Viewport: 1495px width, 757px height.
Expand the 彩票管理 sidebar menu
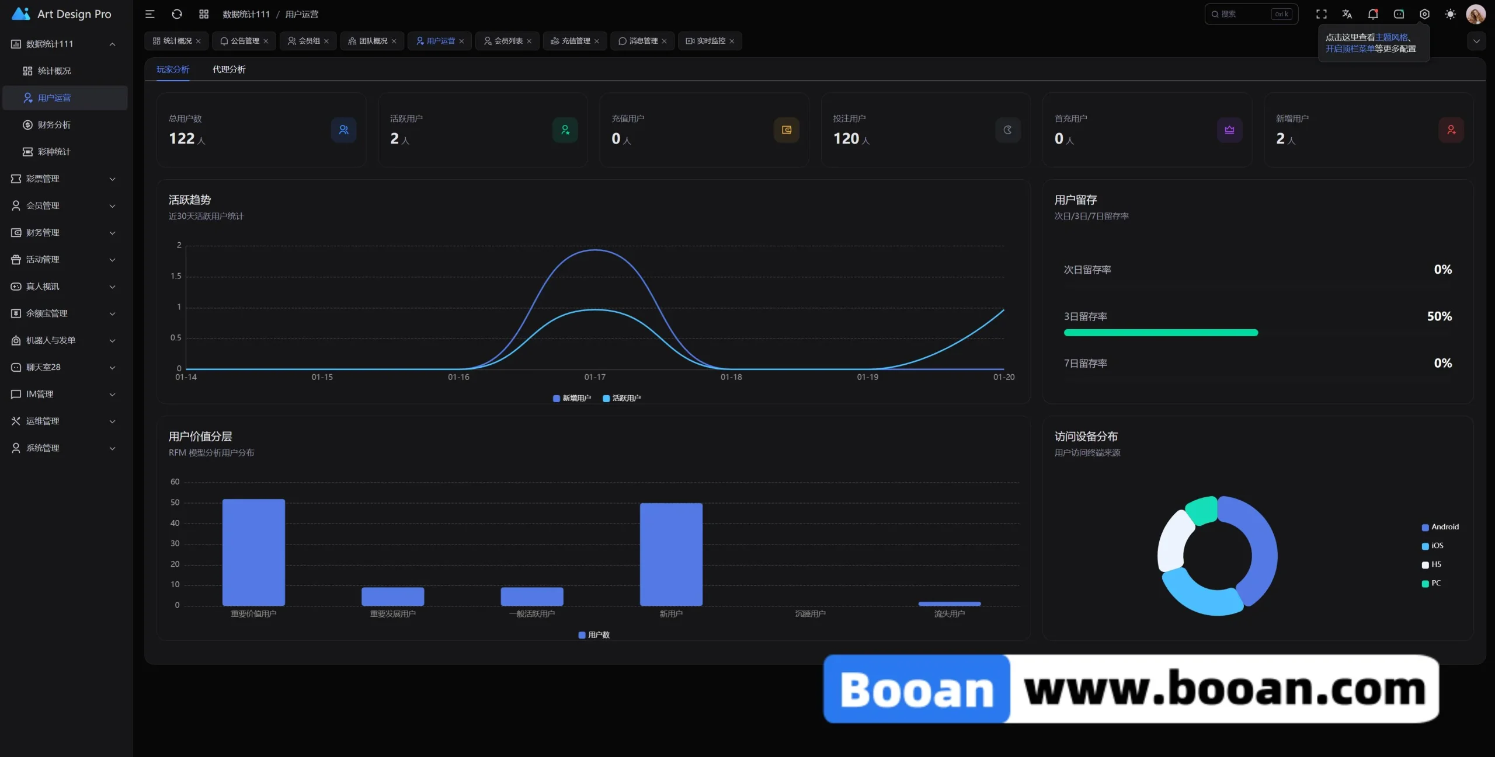[x=65, y=179]
